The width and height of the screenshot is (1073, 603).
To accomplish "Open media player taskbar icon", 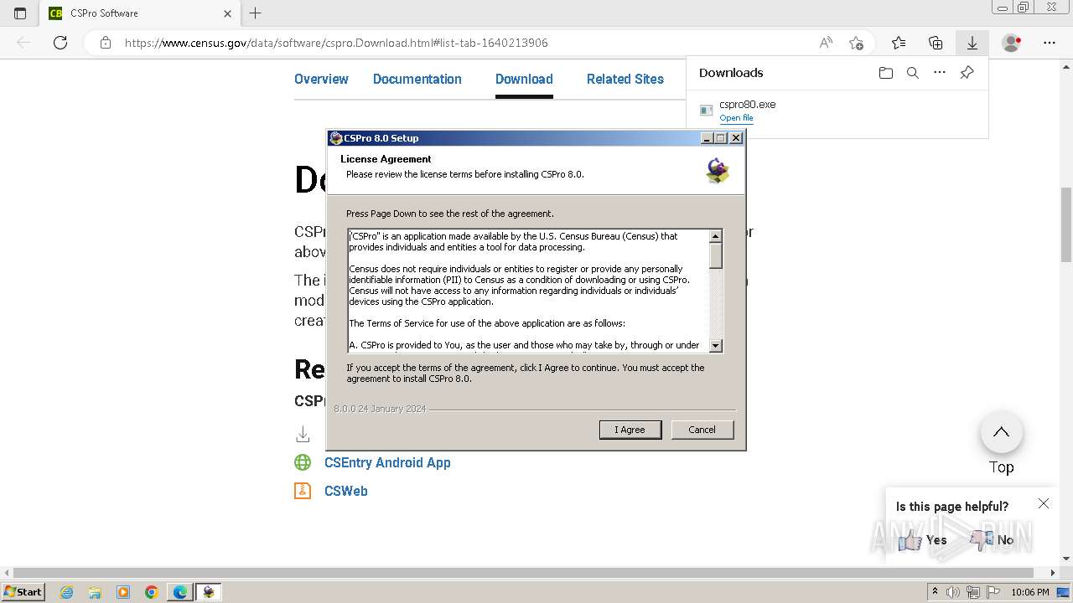I will pos(123,592).
